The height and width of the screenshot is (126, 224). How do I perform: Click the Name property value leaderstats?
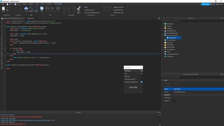pyautogui.click(x=198, y=89)
